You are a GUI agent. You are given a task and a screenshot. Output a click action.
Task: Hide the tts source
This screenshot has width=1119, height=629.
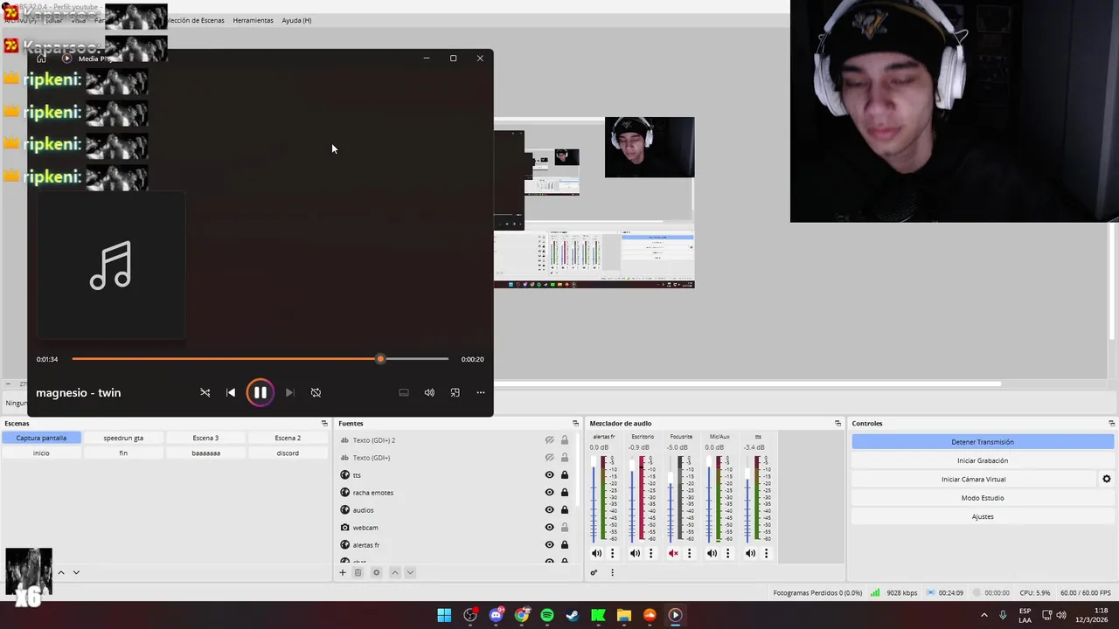point(549,475)
